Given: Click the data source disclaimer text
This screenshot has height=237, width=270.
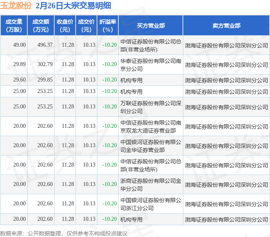Looking at the screenshot, I should tap(64, 233).
